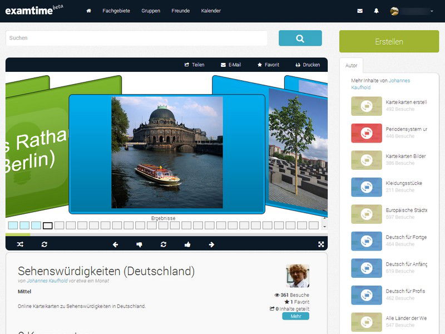Image resolution: width=445 pixels, height=334 pixels.
Task: Click the reset deck refresh icon
Action: (x=44, y=244)
